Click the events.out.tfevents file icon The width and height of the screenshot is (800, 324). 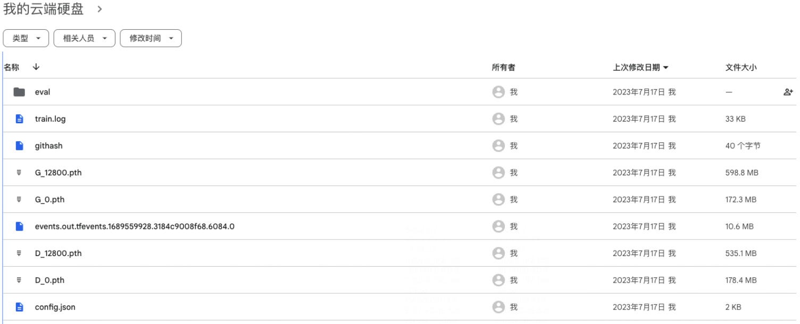(x=19, y=226)
